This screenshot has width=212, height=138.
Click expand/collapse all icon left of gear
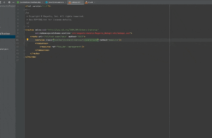coord(4,2)
